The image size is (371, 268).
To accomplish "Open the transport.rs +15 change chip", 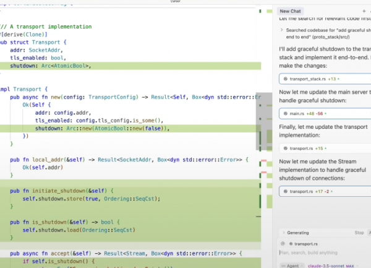I will point(325,149).
